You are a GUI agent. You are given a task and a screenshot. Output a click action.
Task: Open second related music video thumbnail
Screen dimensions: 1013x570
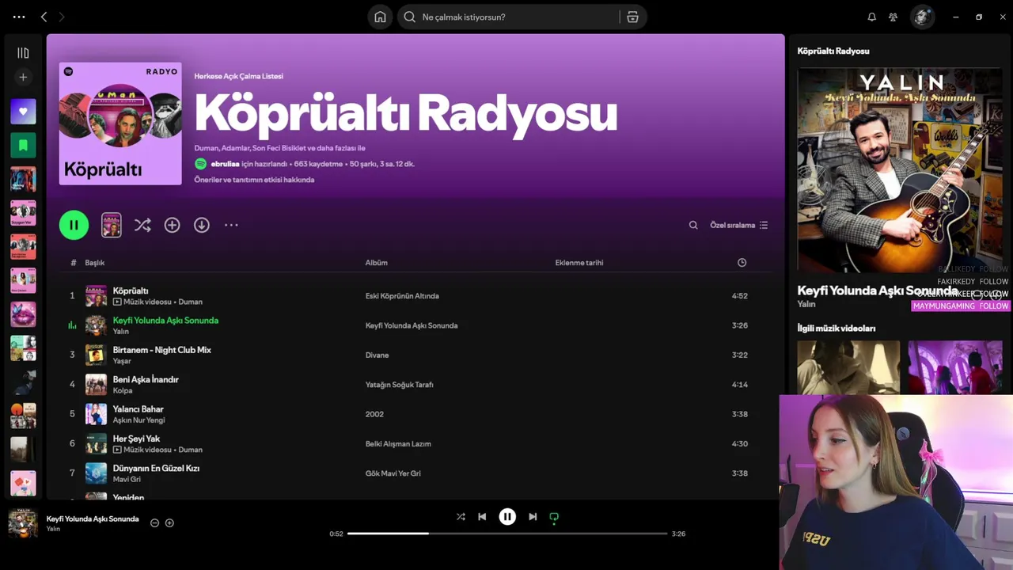click(x=955, y=367)
